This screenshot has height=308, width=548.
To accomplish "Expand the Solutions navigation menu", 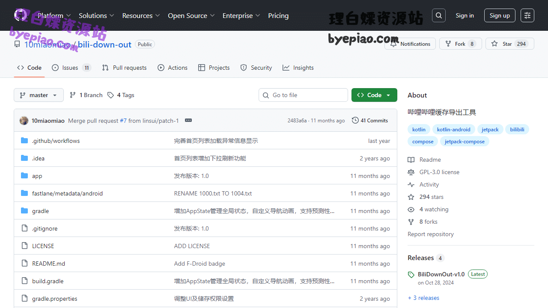I will [x=96, y=15].
